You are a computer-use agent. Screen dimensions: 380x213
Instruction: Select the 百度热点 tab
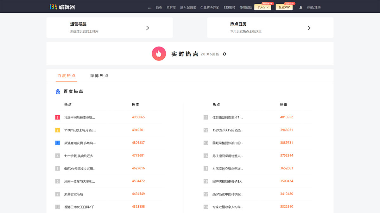pyautogui.click(x=66, y=76)
